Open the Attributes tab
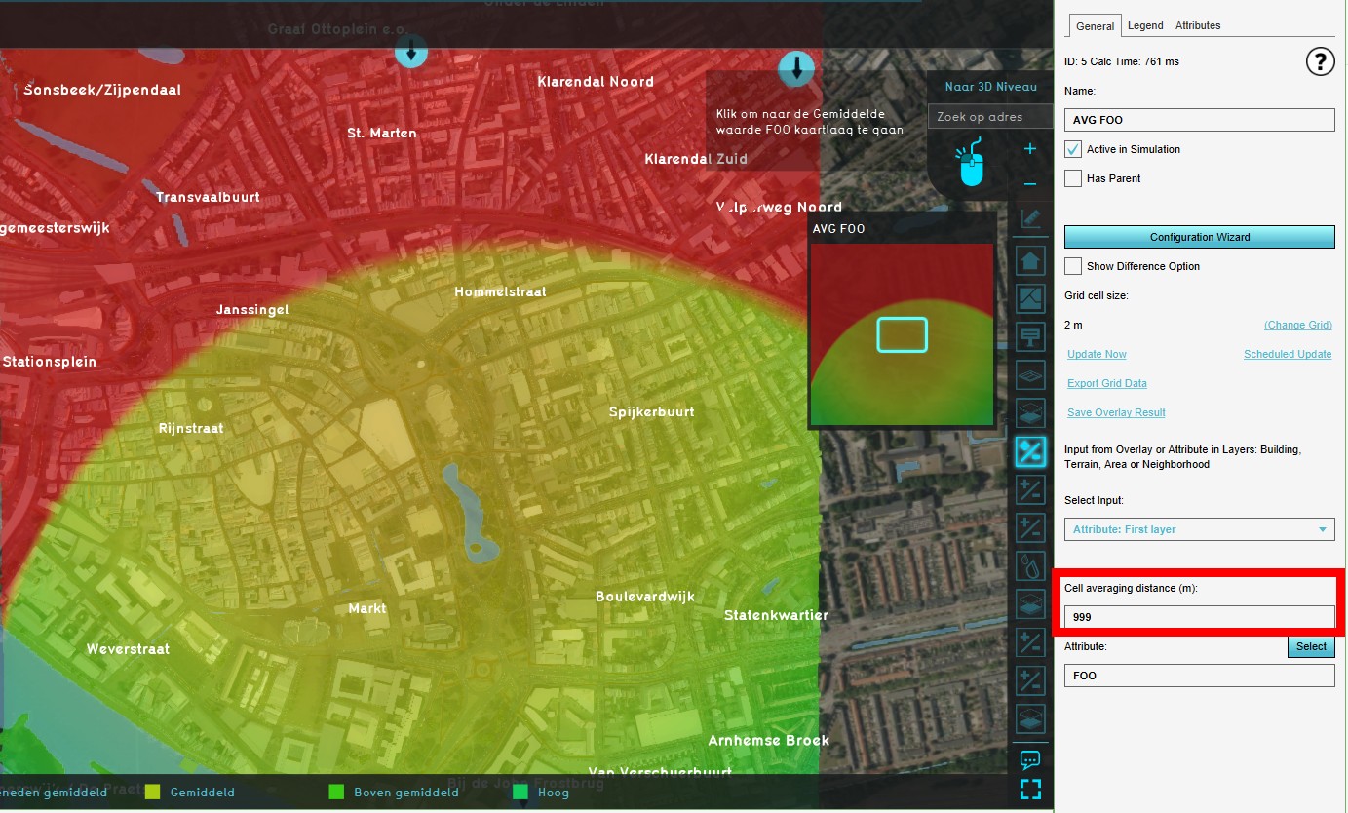1348x813 pixels. pos(1197,25)
